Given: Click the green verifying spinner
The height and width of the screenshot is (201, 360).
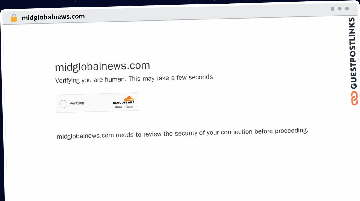Looking at the screenshot, I should 63,103.
